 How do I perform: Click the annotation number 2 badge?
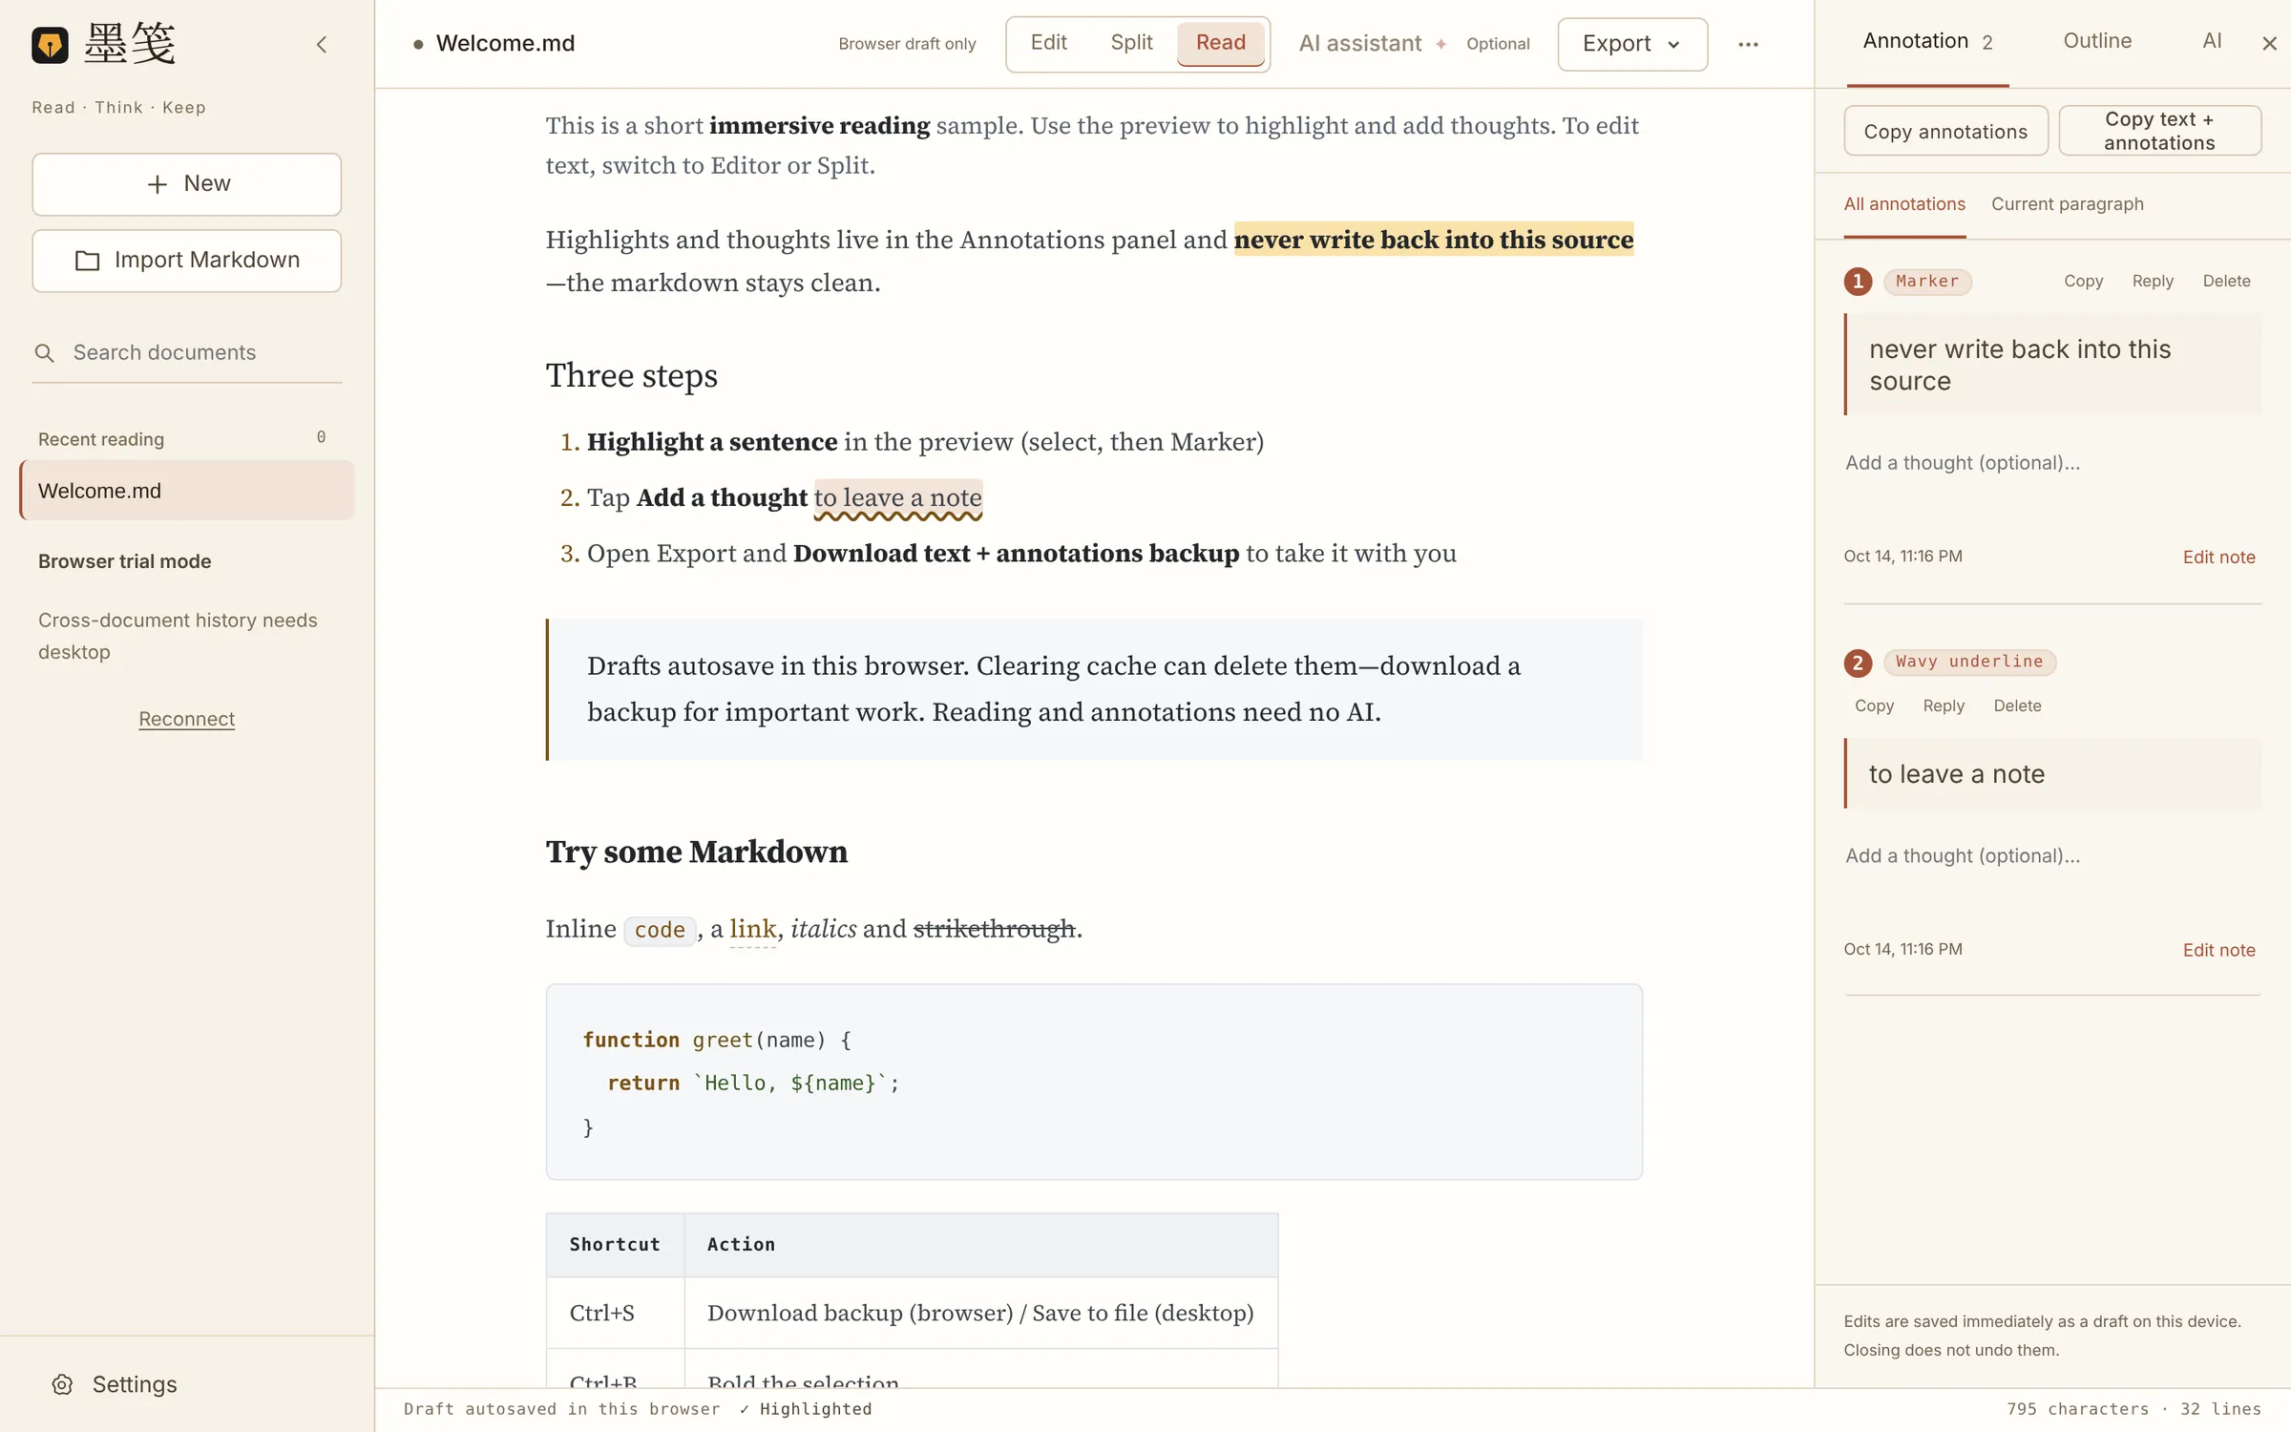point(1858,663)
